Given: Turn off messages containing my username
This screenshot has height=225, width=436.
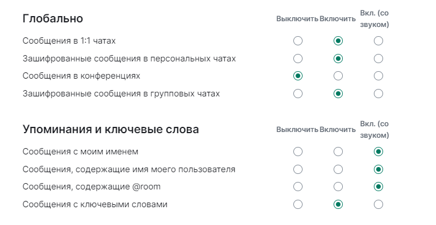Looking at the screenshot, I should 298,169.
